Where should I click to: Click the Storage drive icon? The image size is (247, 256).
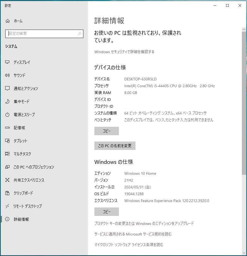7,128
